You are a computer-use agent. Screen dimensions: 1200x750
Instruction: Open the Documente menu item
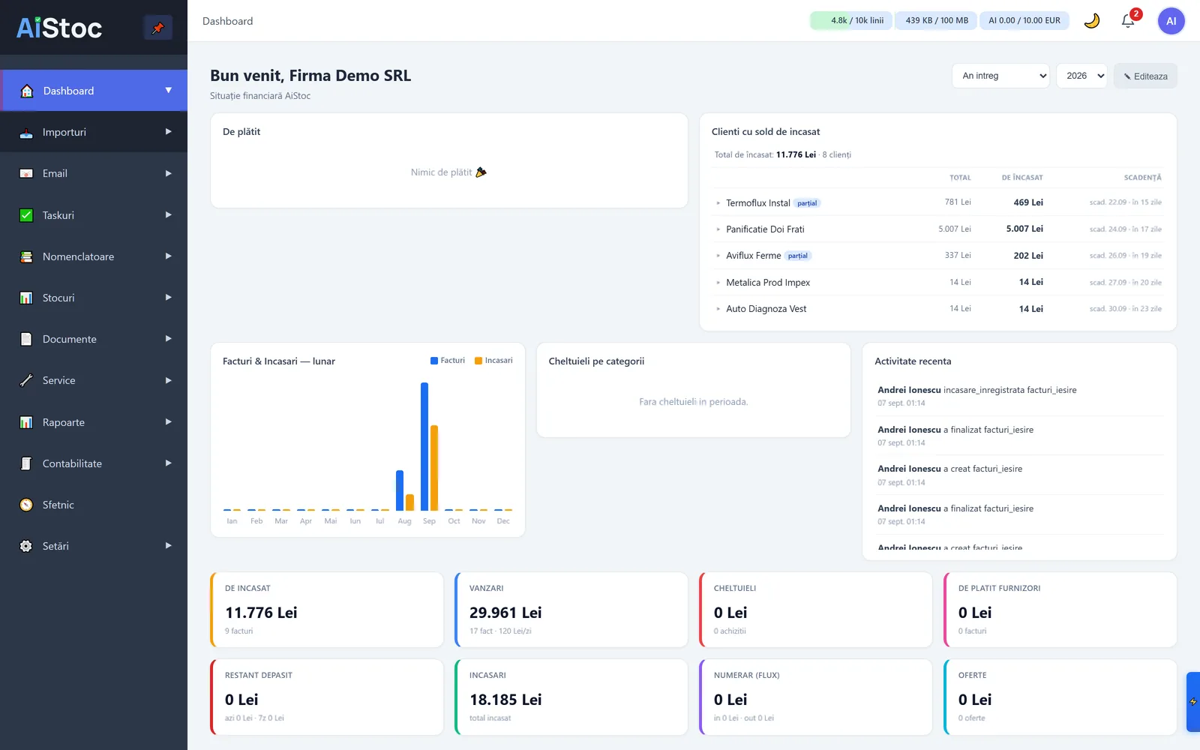(x=94, y=339)
